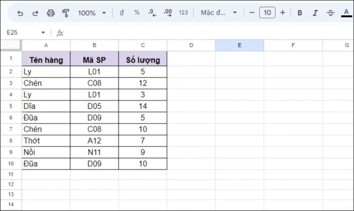The height and width of the screenshot is (211, 354).
Task: Apply currency format with đ icon
Action: [x=122, y=13]
